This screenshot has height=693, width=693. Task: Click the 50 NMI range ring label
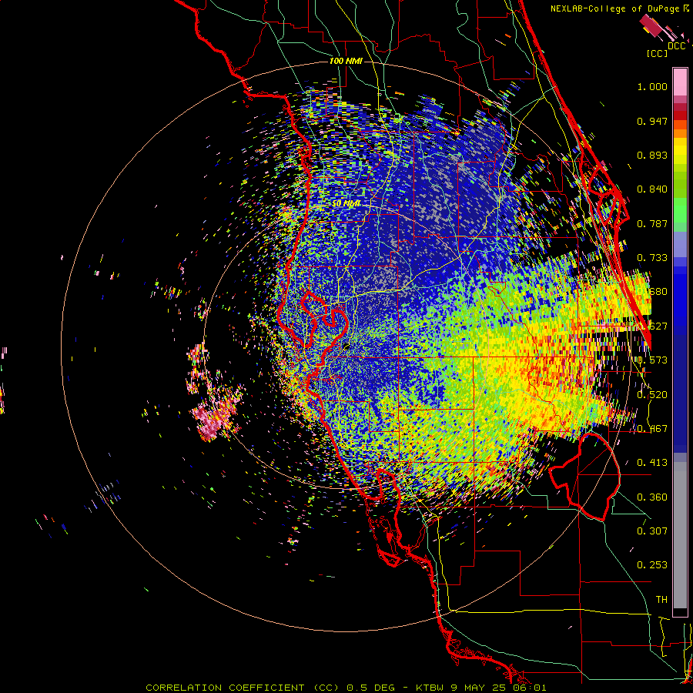[346, 203]
